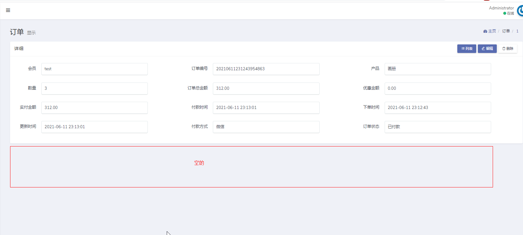This screenshot has height=235, width=523.
Task: Select the 付款方式 field showing 微信
Action: point(266,127)
